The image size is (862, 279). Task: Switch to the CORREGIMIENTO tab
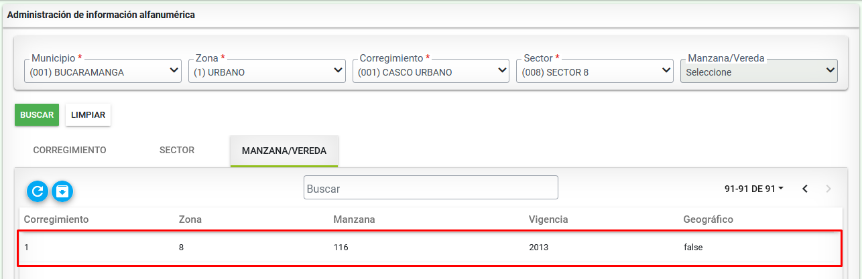[70, 151]
